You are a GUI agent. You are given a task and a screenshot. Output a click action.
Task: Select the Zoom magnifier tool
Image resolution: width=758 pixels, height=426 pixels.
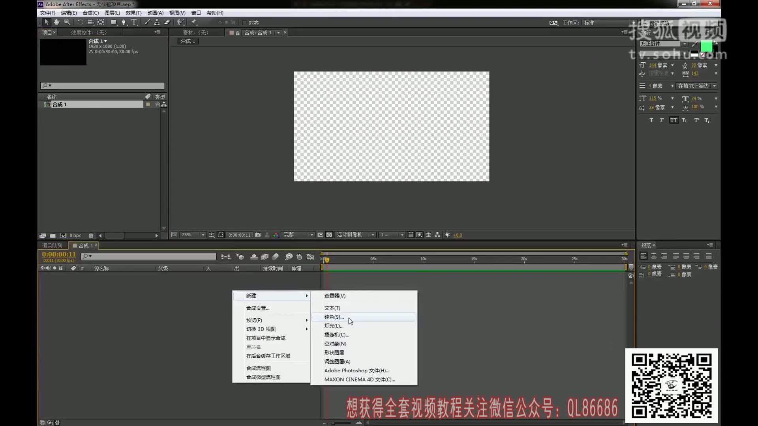(x=67, y=22)
